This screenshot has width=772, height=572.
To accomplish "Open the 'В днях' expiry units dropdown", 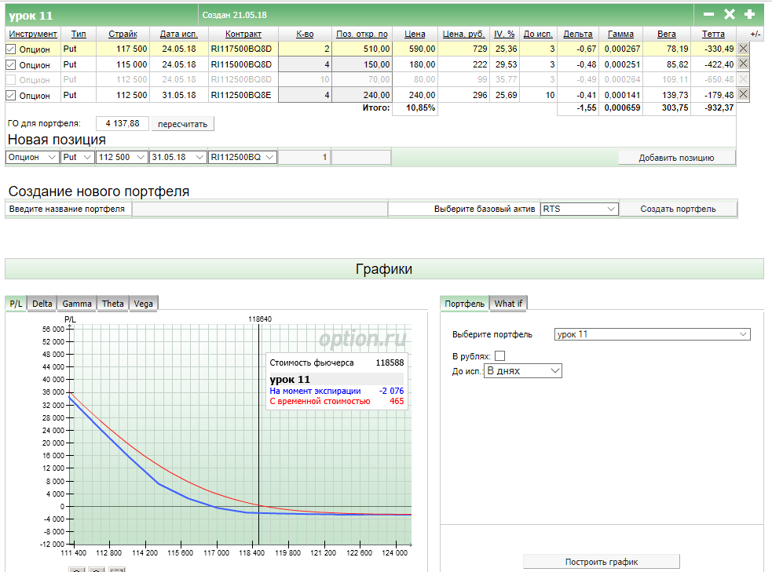I will [523, 370].
